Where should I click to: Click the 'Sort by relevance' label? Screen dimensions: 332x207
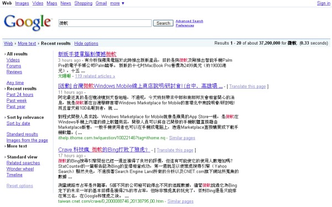(25, 117)
